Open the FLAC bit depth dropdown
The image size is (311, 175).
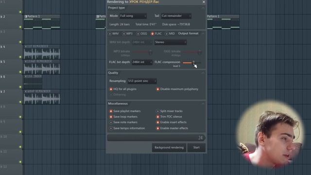[142, 62]
